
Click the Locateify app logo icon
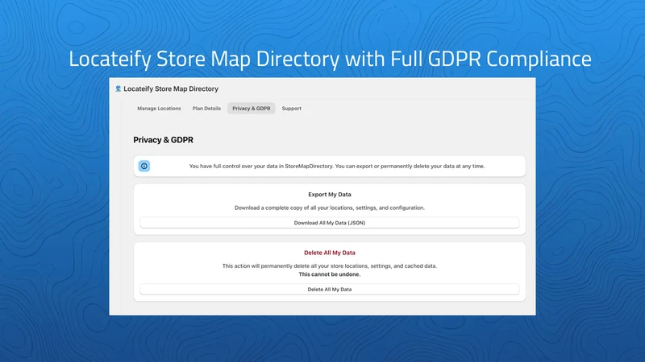click(118, 88)
